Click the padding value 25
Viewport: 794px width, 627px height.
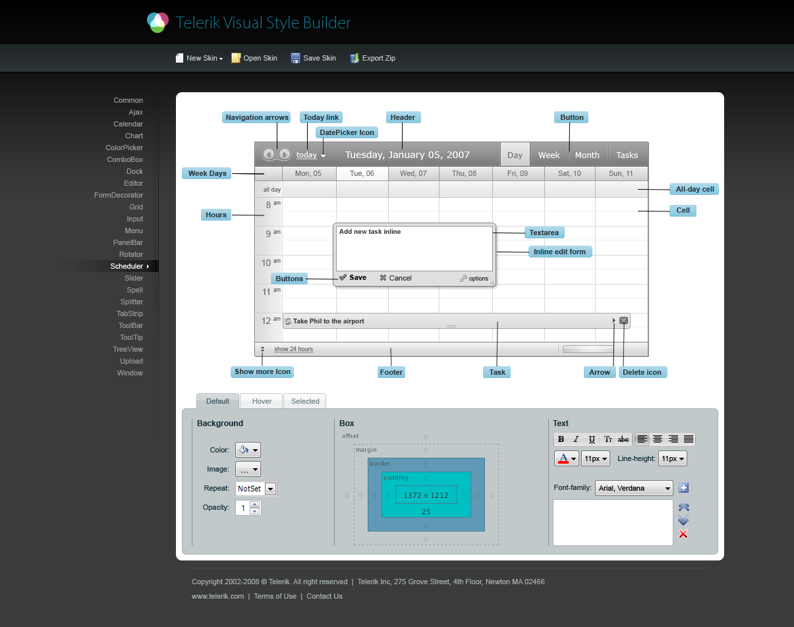click(x=426, y=512)
